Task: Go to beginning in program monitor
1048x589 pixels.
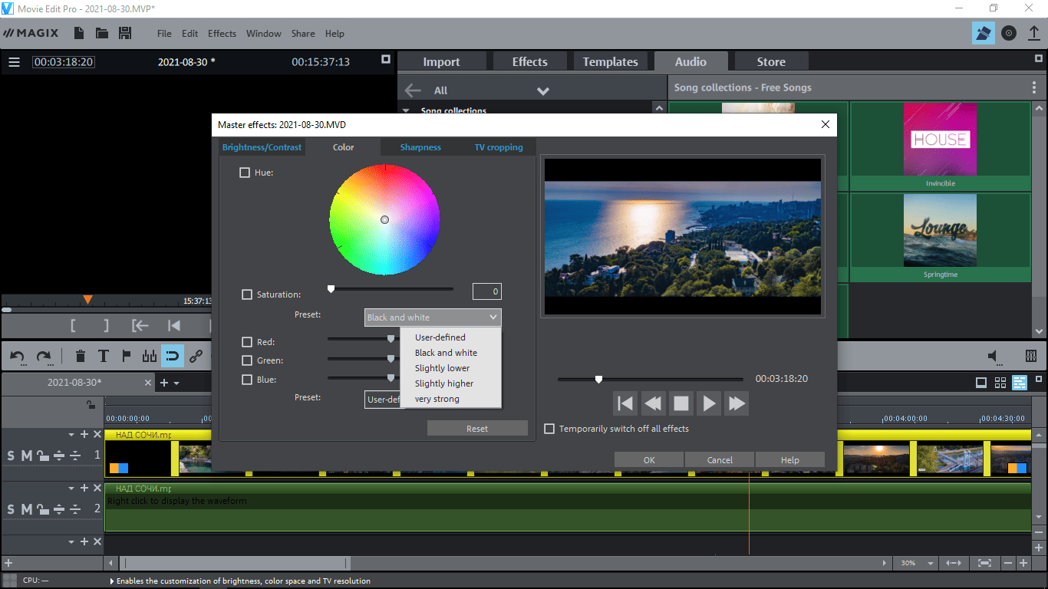Action: click(x=174, y=325)
